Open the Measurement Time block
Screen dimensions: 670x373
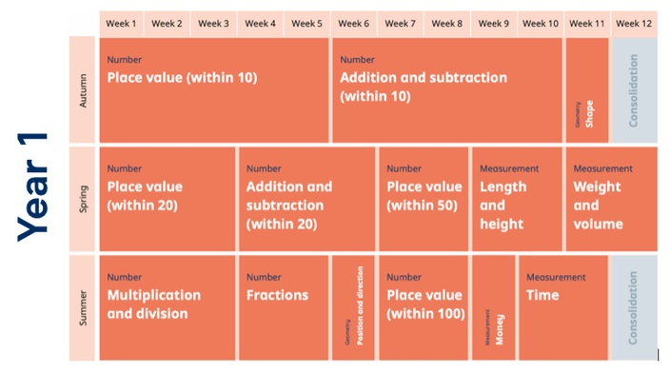(x=563, y=307)
